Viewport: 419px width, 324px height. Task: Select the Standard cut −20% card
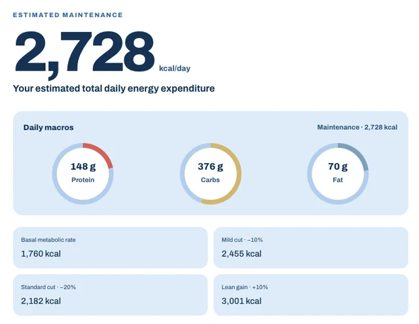coord(111,295)
